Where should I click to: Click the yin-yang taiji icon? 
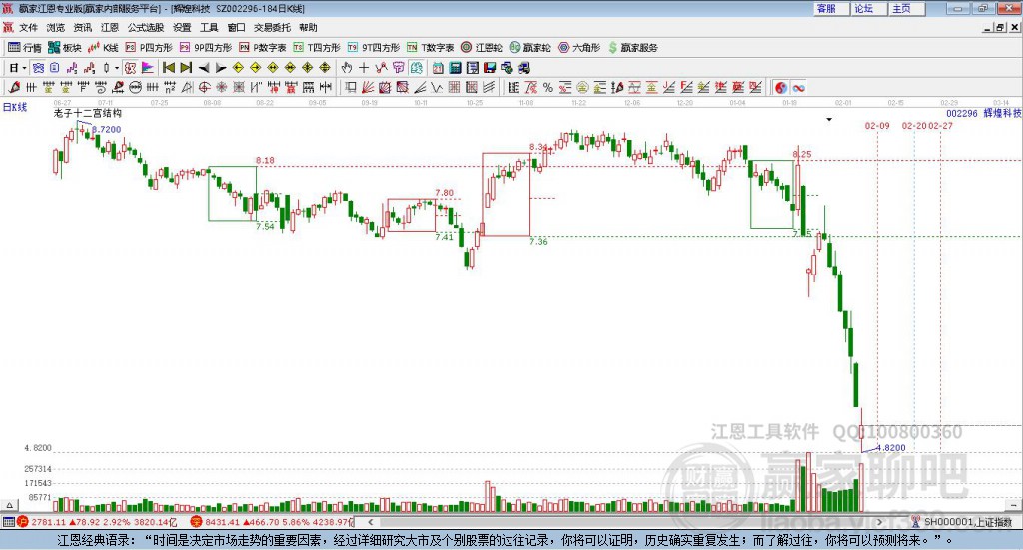[x=781, y=87]
